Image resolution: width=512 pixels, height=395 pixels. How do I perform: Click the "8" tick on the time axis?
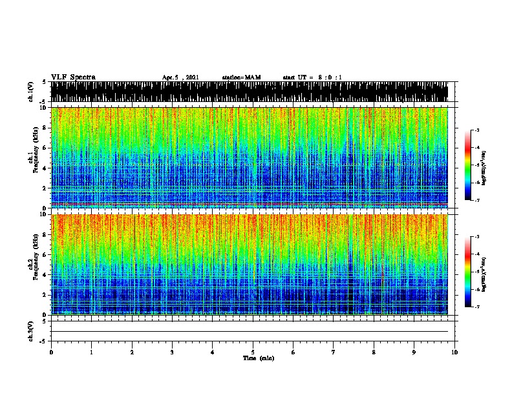point(374,352)
